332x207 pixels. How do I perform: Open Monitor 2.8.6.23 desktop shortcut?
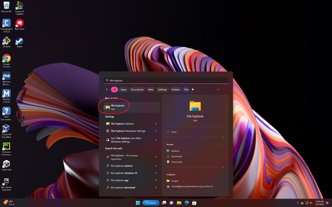coord(6,96)
